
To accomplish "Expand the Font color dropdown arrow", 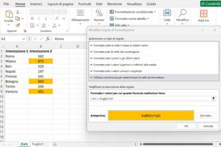I will click(x=59, y=25).
